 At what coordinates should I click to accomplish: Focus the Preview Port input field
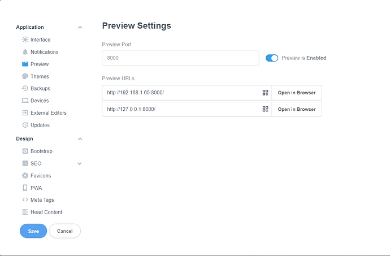point(180,58)
